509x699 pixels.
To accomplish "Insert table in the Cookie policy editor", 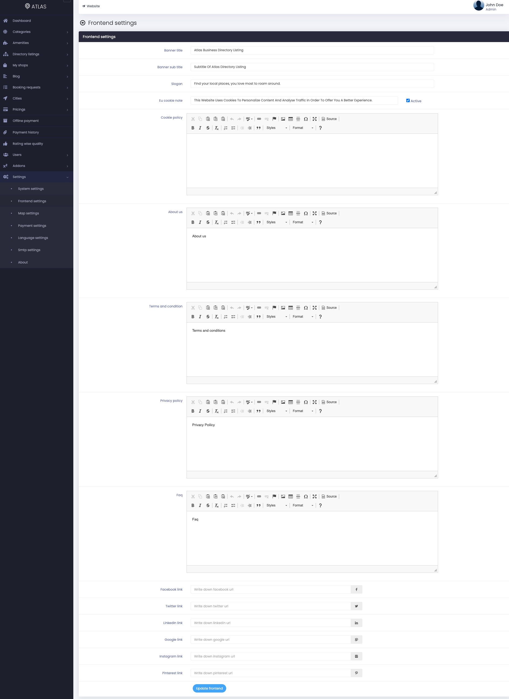I will point(291,119).
